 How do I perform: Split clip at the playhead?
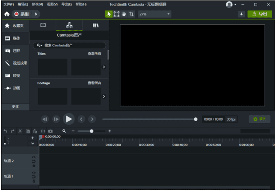tap(43, 131)
